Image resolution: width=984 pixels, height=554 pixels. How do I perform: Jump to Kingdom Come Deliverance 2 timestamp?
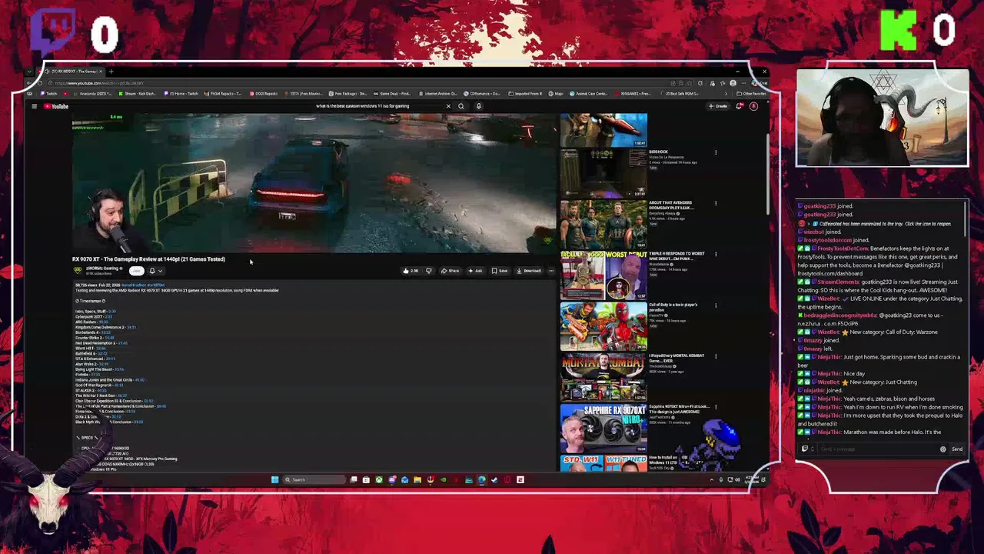(131, 327)
